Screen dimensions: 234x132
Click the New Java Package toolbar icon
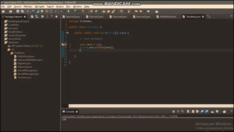click(x=91, y=11)
